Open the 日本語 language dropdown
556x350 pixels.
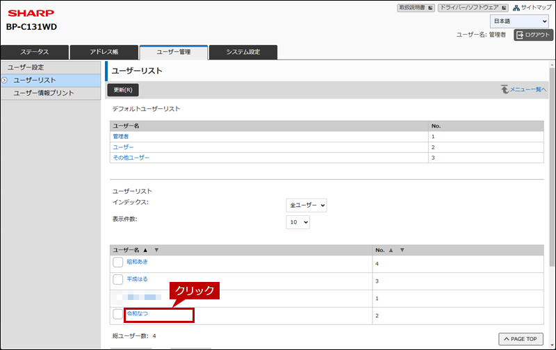click(519, 22)
